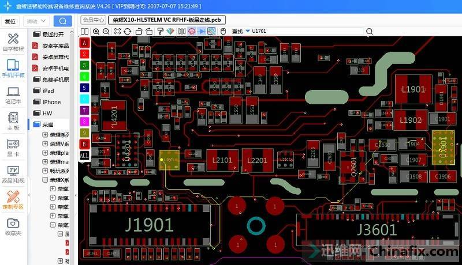This screenshot has width=462, height=265.
Task: Select the magenta layer 8 color swatch
Action: [84, 121]
